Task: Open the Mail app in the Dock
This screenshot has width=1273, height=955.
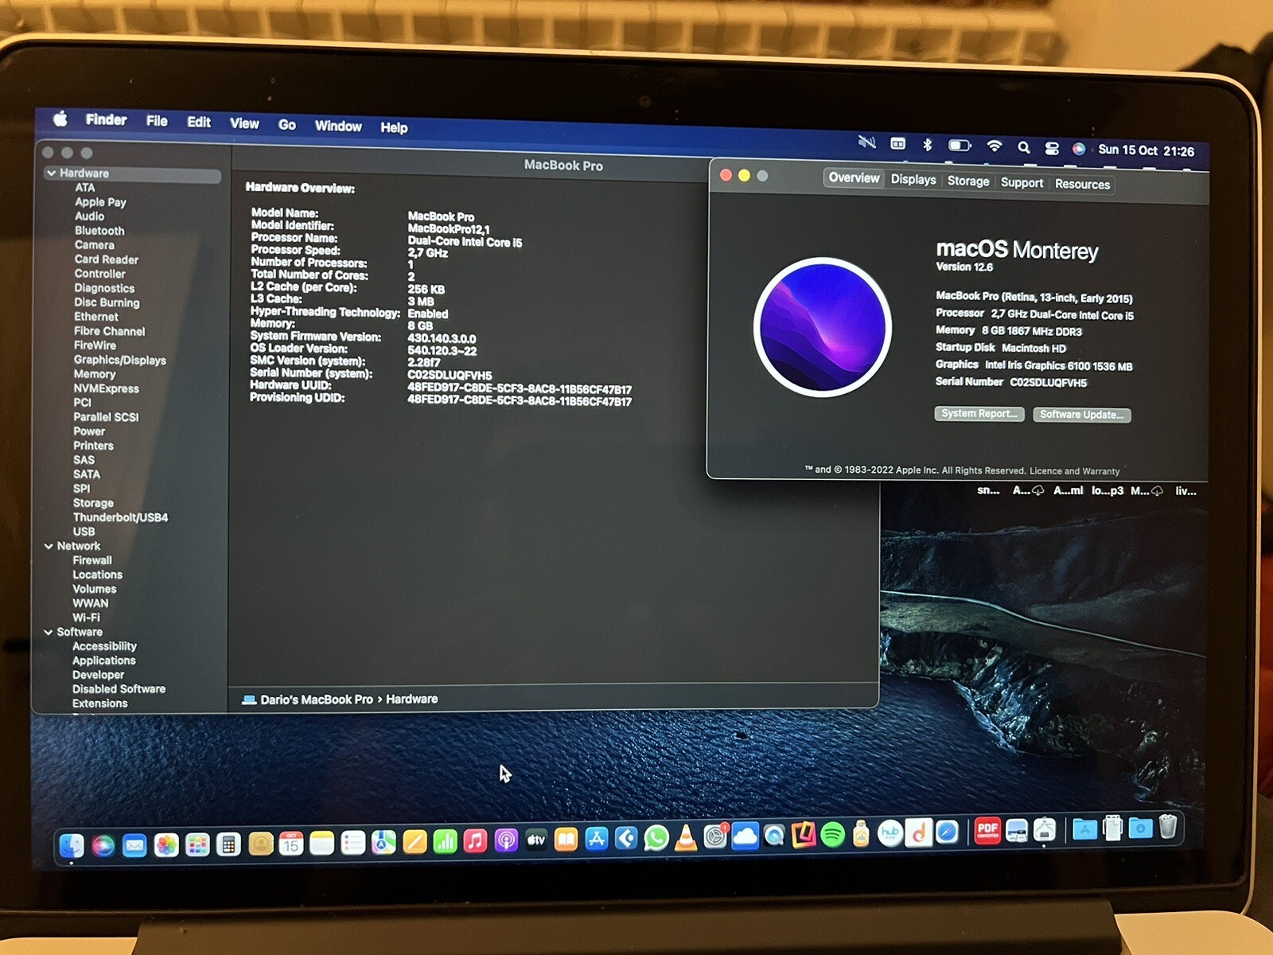Action: (134, 844)
